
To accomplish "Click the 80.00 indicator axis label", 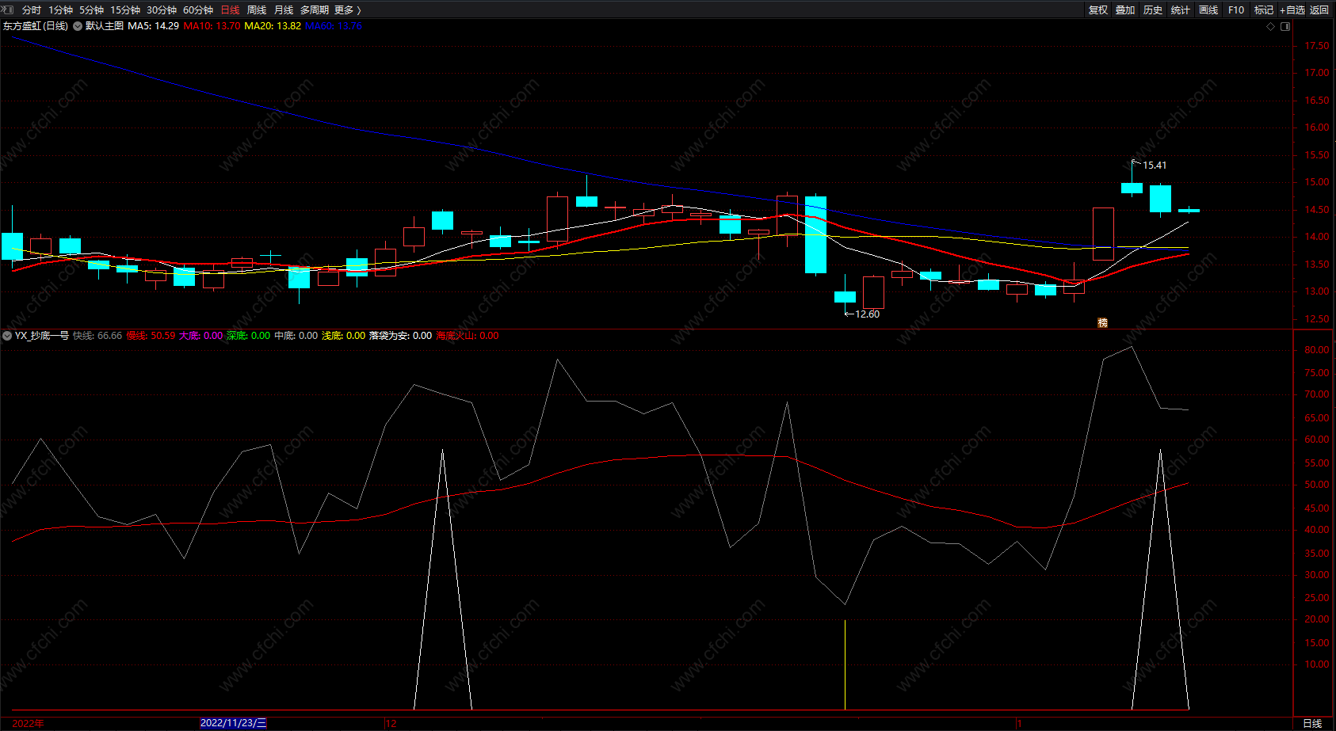I will click(1317, 350).
